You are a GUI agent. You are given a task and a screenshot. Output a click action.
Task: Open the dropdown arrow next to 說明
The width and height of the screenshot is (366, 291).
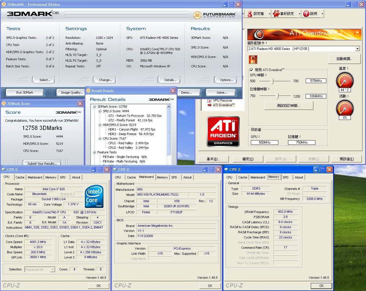pyautogui.click(x=322, y=13)
